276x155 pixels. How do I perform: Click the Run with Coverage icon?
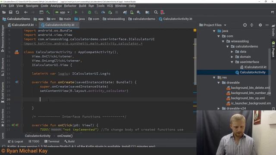pos(96,12)
